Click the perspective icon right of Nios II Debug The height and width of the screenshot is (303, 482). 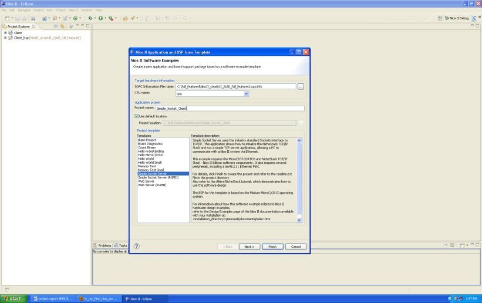point(474,18)
